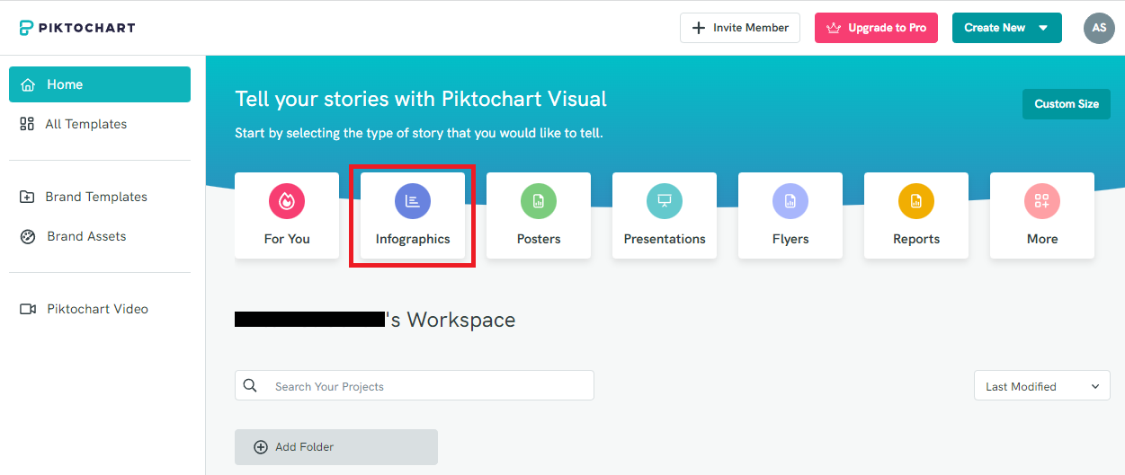Focus the Search Your Projects field

tap(415, 385)
